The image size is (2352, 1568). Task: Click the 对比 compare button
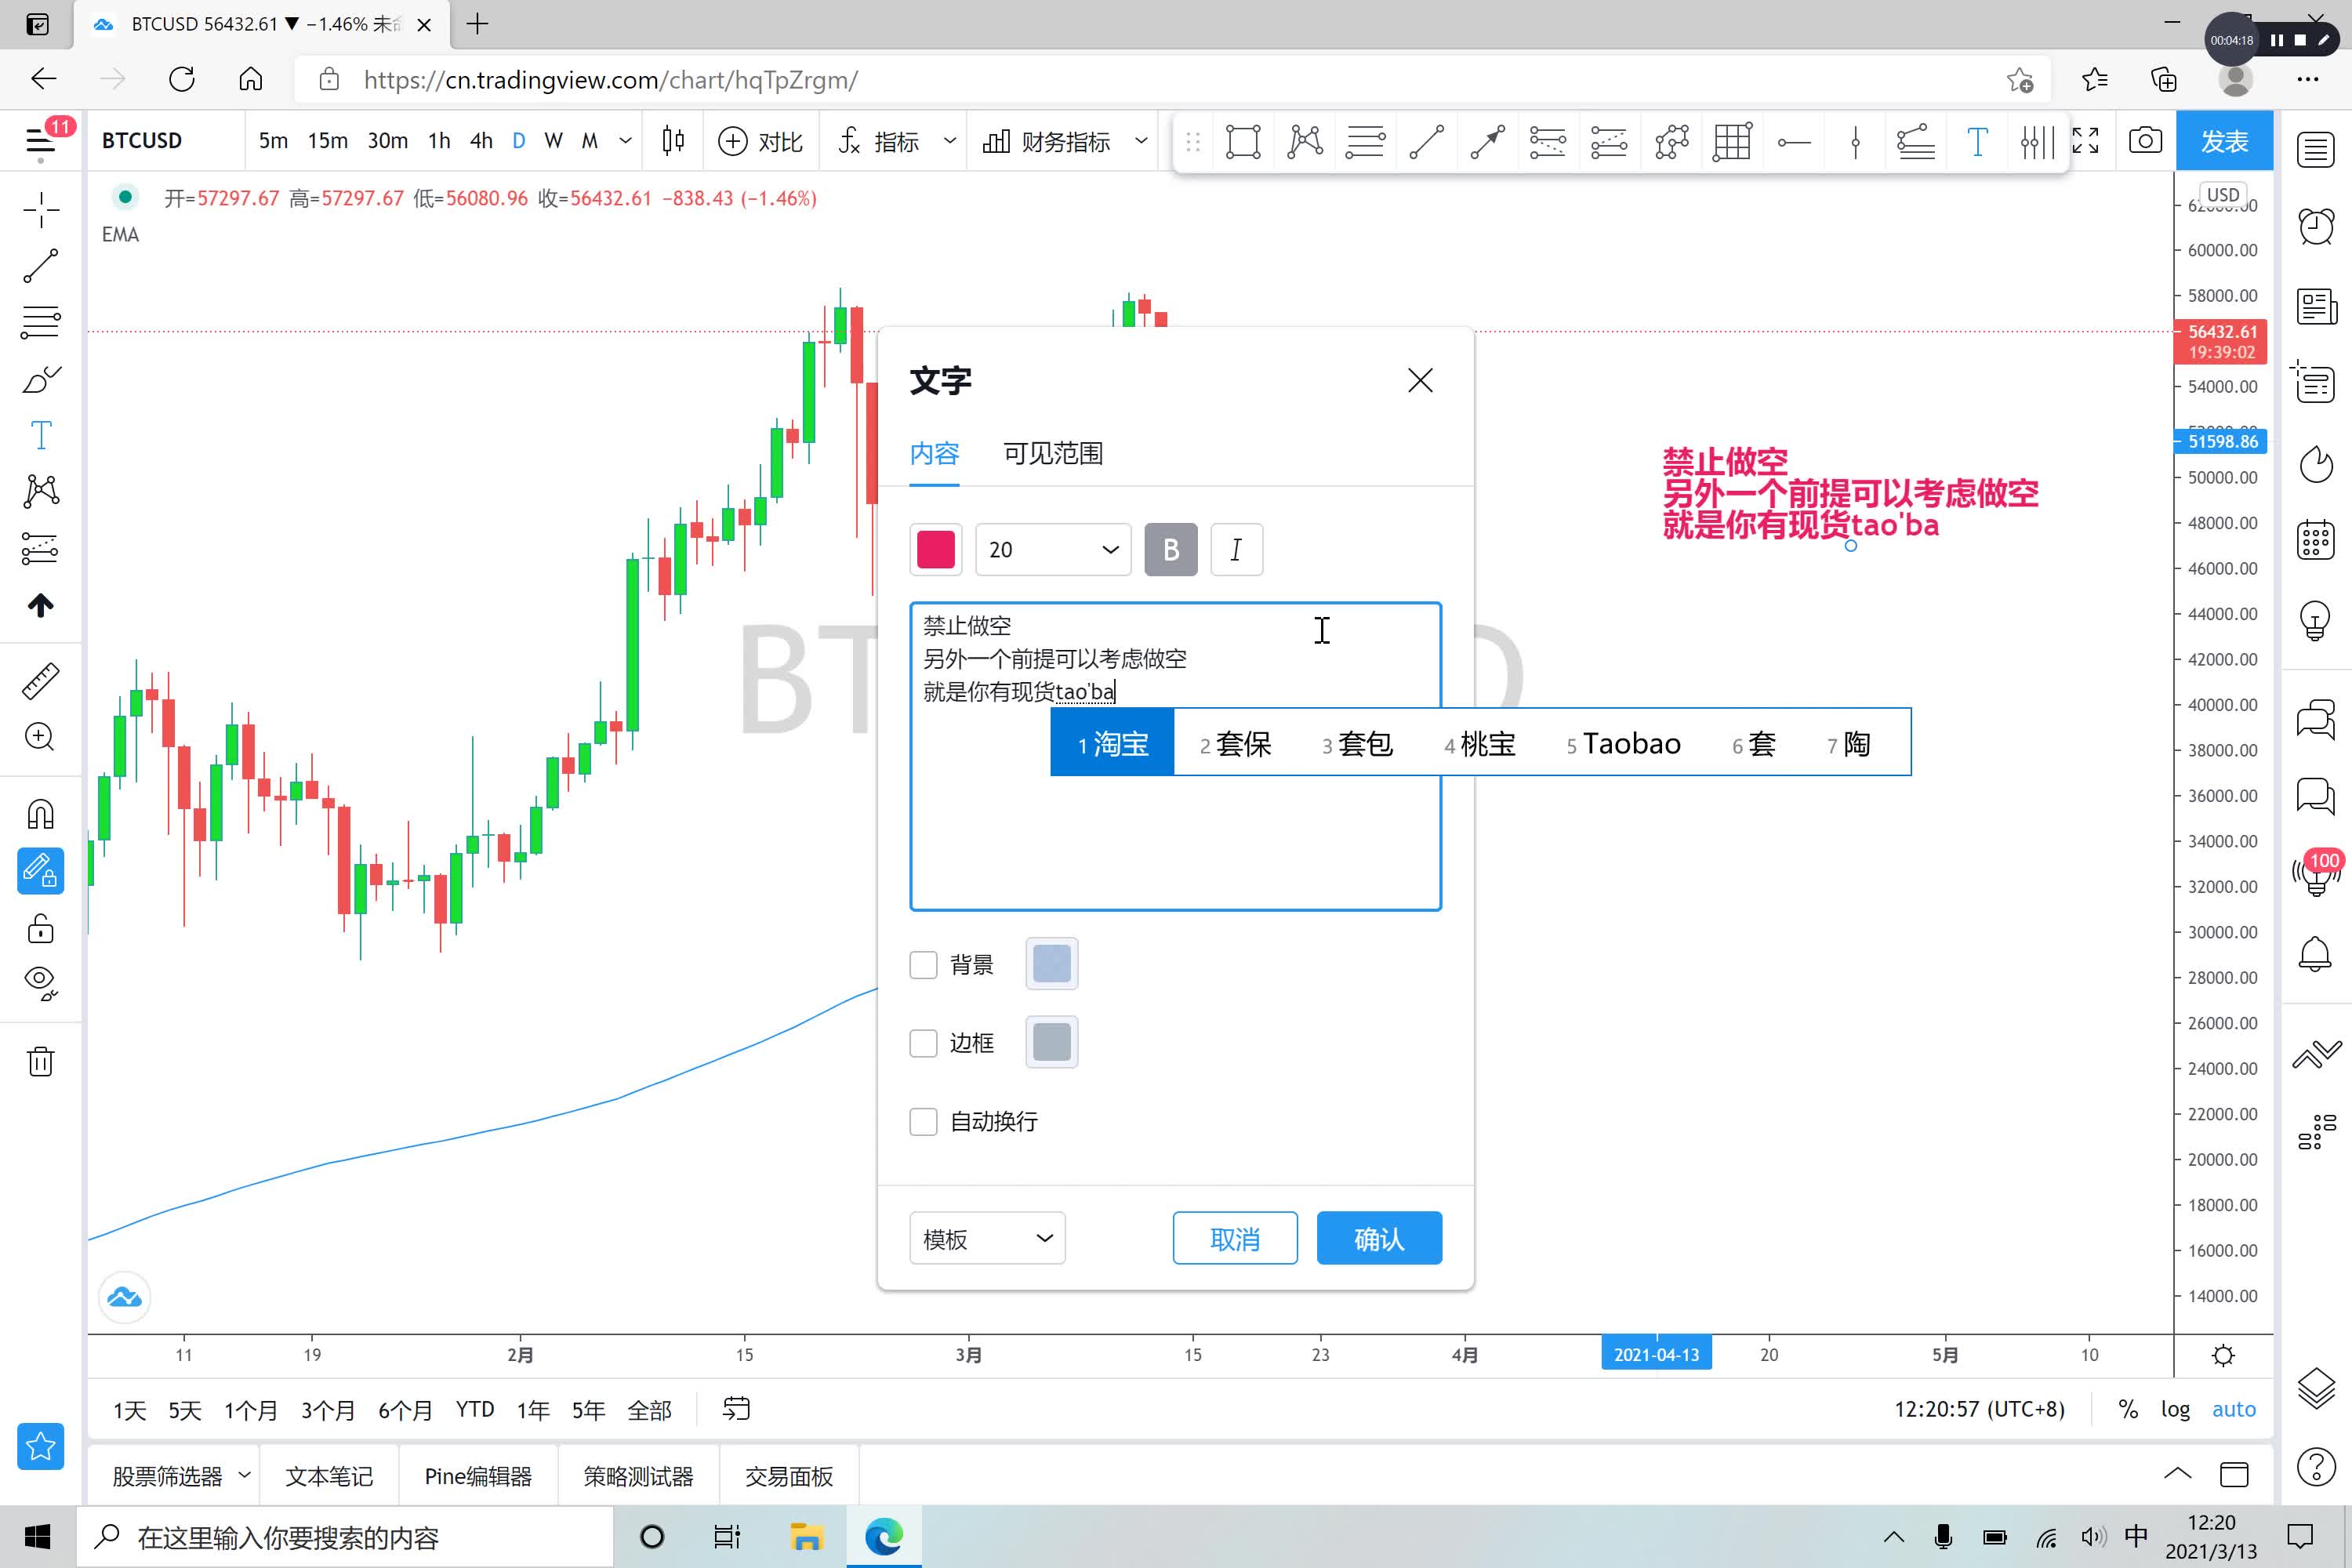point(761,141)
